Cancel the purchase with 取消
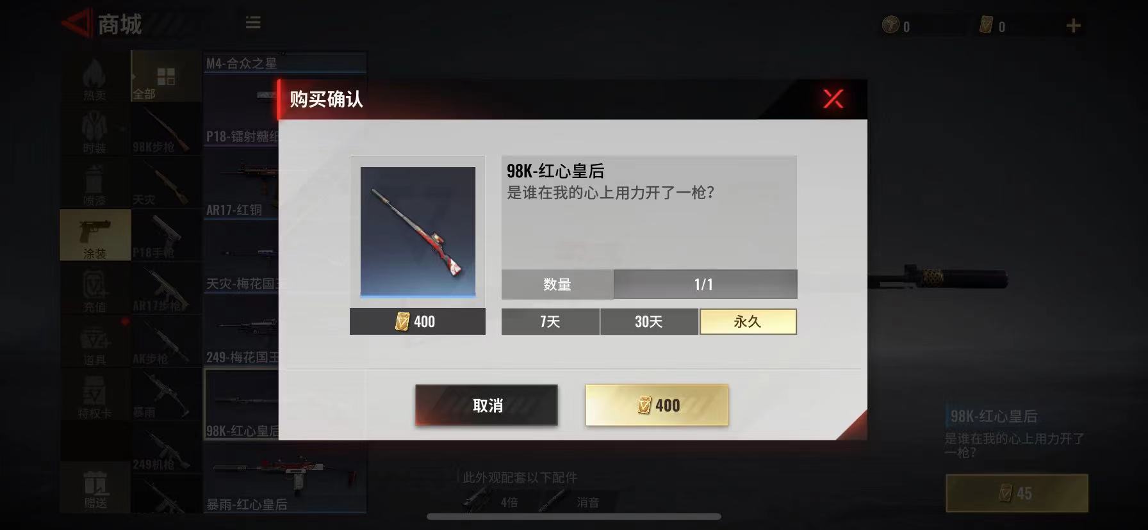Image resolution: width=1148 pixels, height=530 pixels. 486,405
